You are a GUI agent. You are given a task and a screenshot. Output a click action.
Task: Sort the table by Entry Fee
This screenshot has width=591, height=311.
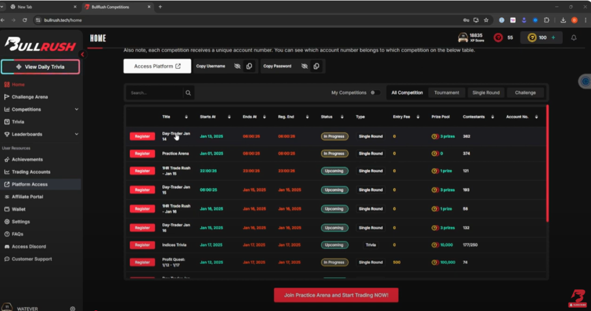(418, 117)
